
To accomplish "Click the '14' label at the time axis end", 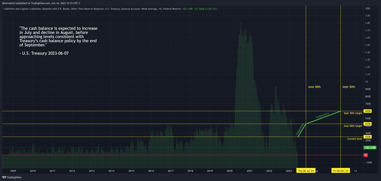I will (355, 171).
